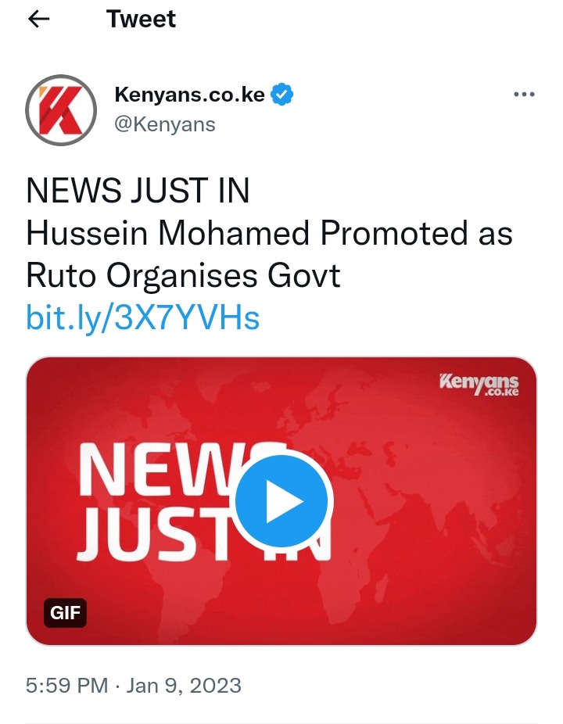Click the black GIF badge label

point(65,613)
